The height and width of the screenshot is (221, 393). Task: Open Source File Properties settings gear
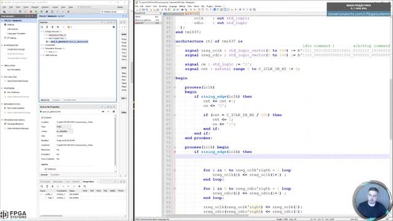tap(114, 112)
